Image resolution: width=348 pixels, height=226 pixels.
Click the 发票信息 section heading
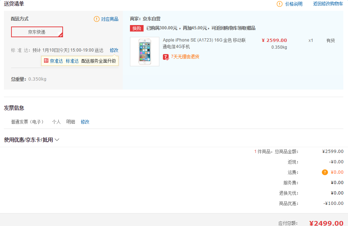click(x=14, y=108)
